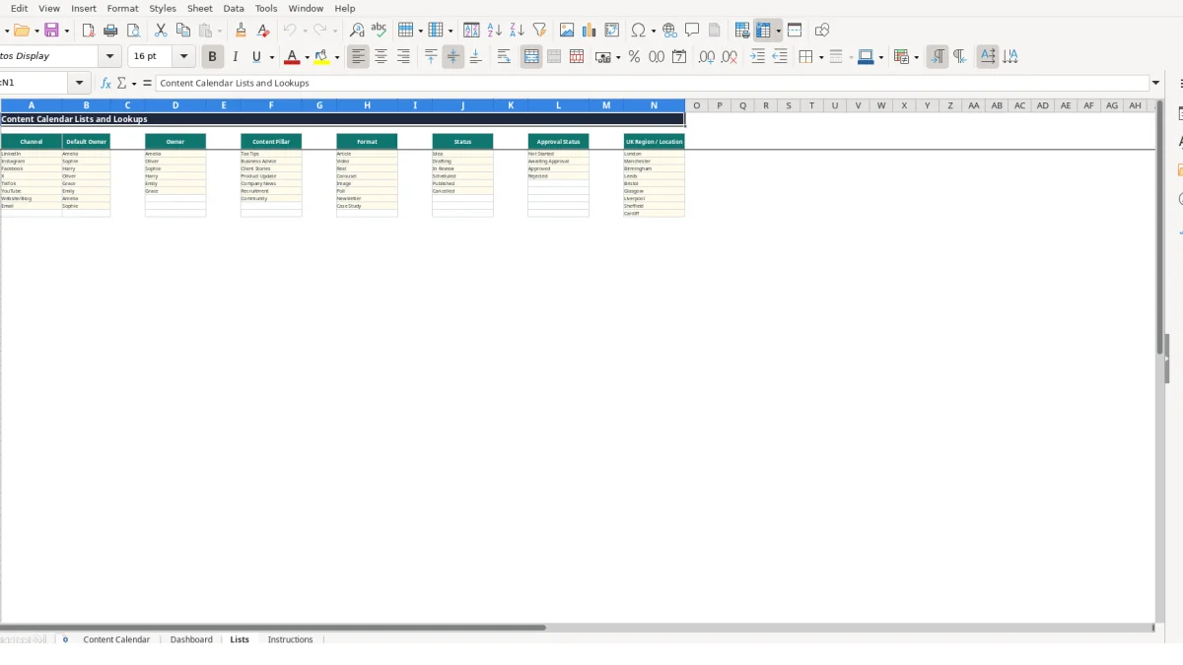
Task: Toggle bold formatting
Action: (x=212, y=57)
